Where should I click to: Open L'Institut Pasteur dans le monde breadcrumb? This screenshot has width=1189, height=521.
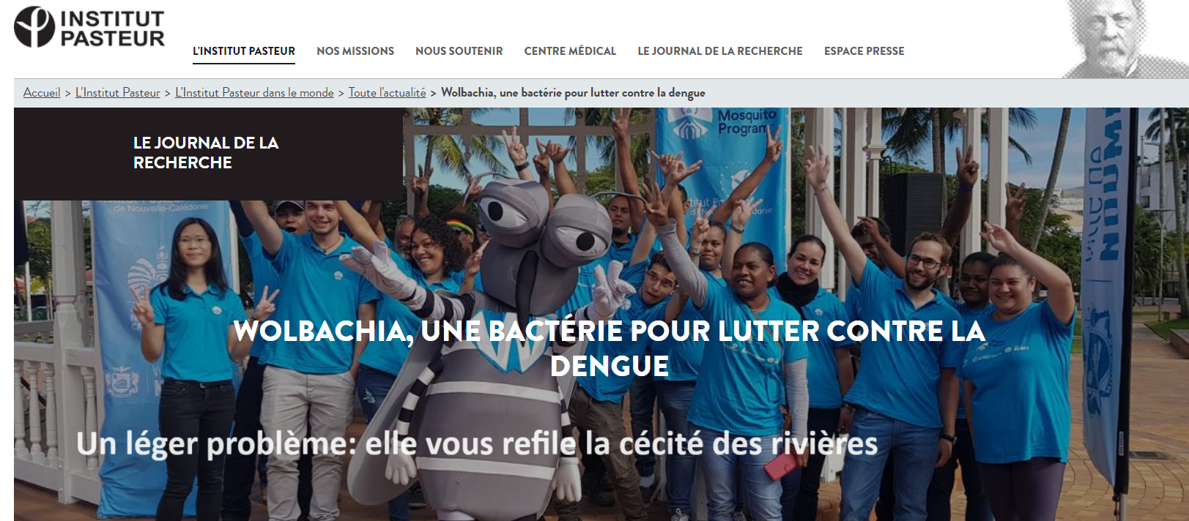[x=254, y=93]
